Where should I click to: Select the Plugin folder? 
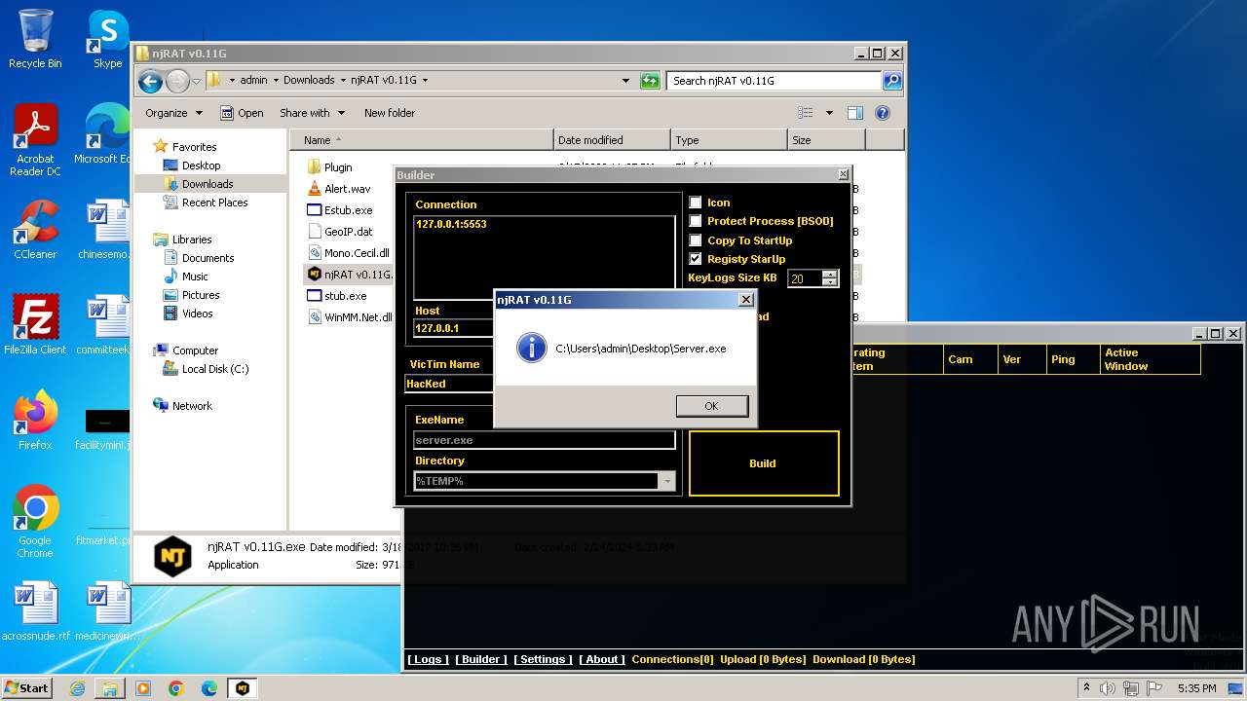tap(329, 167)
